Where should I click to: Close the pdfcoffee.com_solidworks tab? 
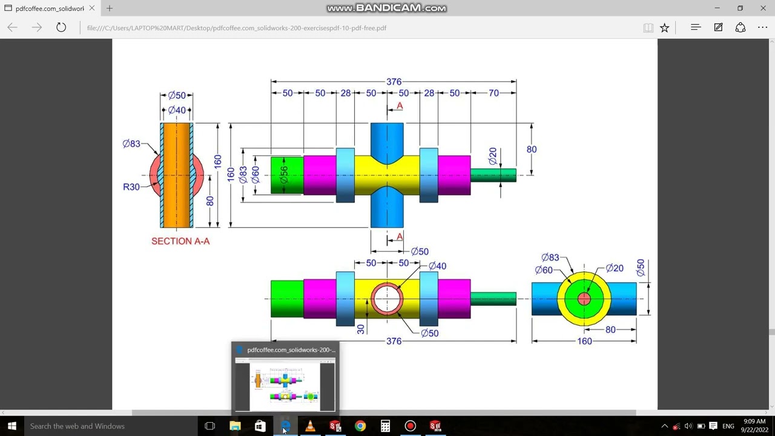(x=91, y=8)
